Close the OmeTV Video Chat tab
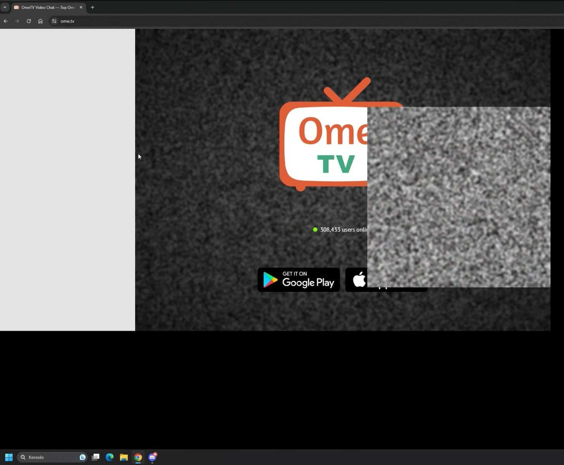Viewport: 564px width, 465px height. tap(81, 7)
